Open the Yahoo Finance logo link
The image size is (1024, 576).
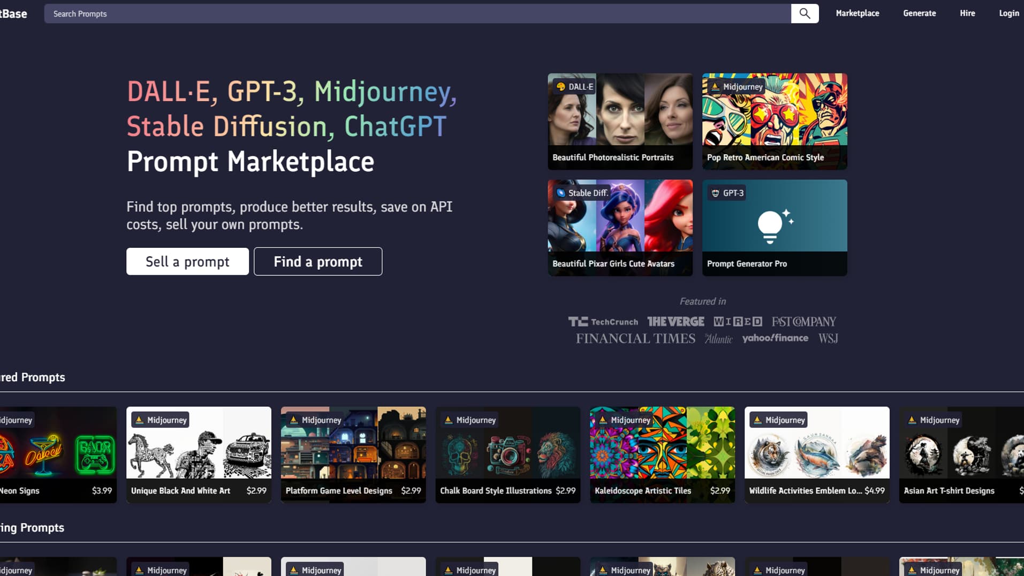click(775, 338)
